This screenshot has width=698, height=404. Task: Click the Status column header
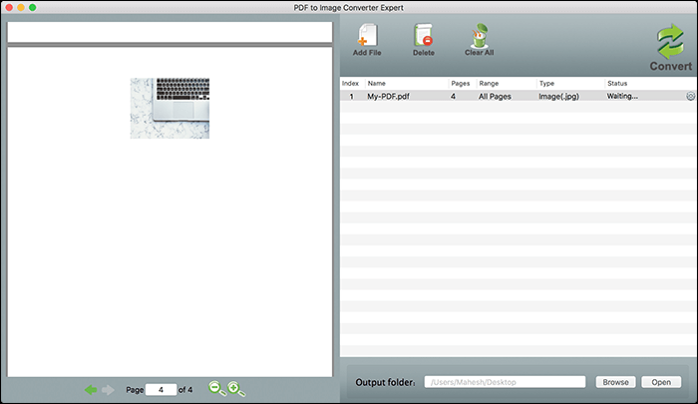point(617,83)
